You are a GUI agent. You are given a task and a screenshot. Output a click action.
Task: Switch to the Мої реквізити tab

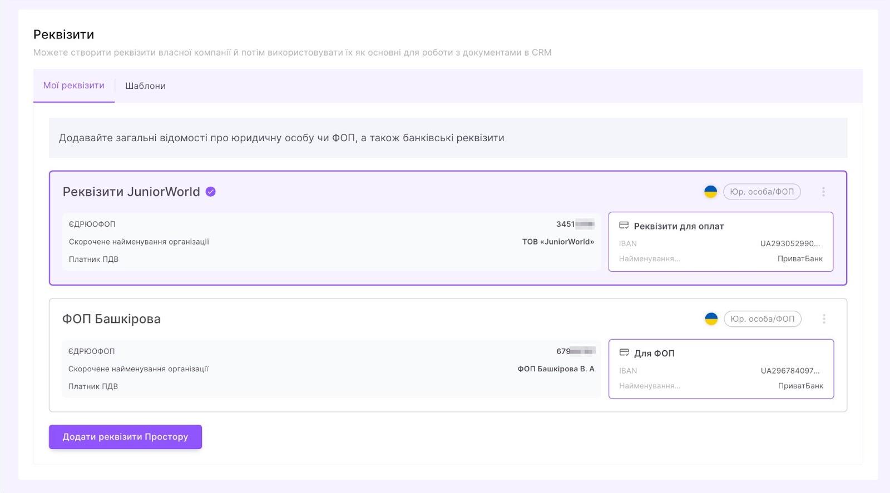(74, 86)
